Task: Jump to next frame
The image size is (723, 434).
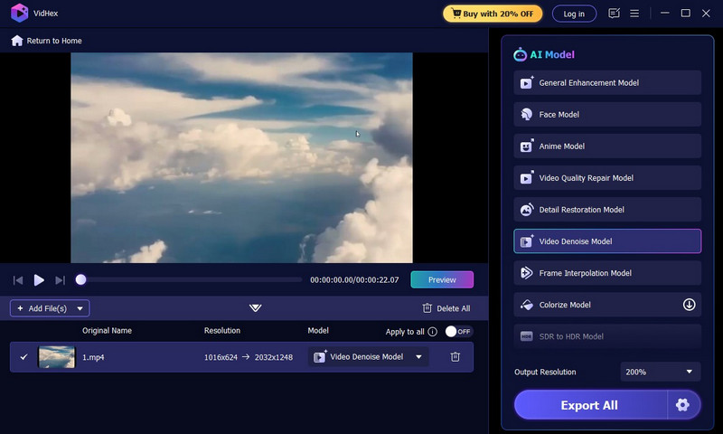Action: tap(60, 280)
